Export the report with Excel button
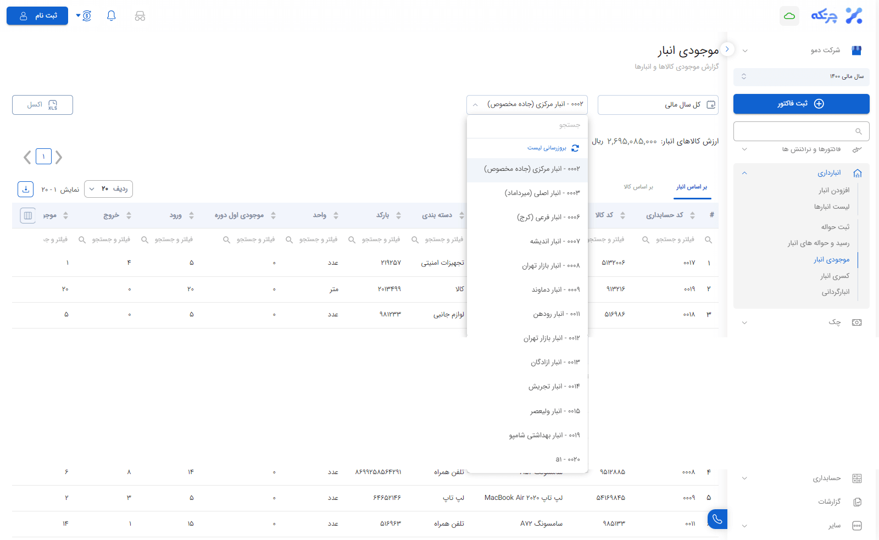The height and width of the screenshot is (540, 879). (x=42, y=105)
